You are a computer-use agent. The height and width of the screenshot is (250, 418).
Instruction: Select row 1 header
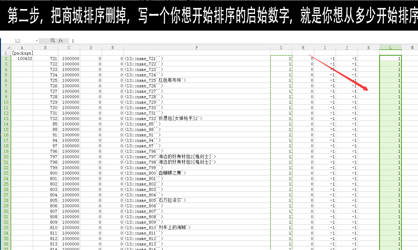point(6,53)
